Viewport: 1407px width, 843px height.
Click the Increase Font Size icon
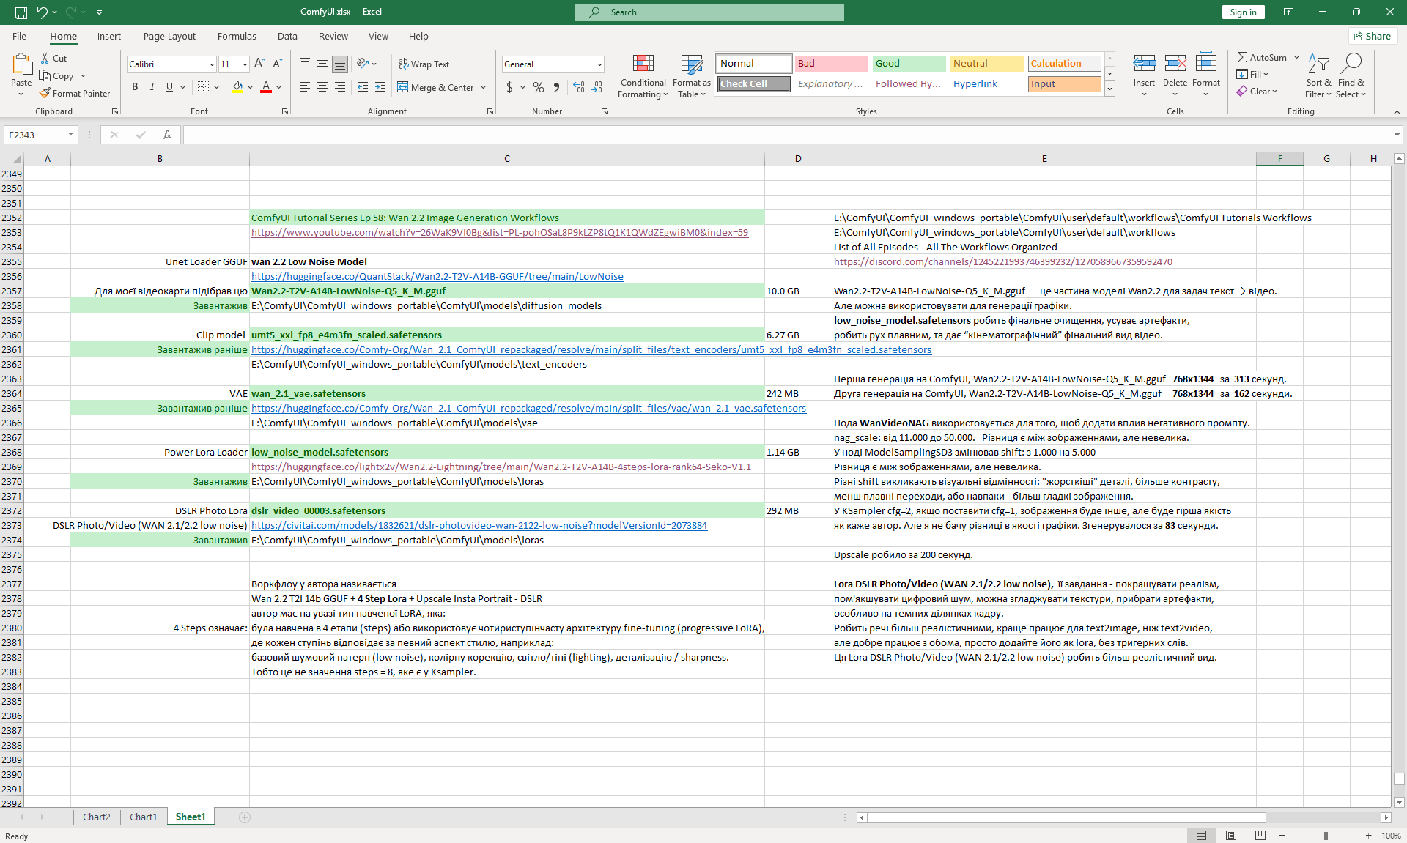click(259, 64)
